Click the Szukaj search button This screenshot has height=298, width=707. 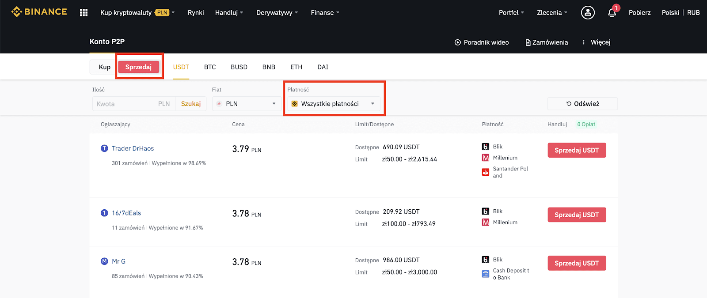[x=191, y=104]
